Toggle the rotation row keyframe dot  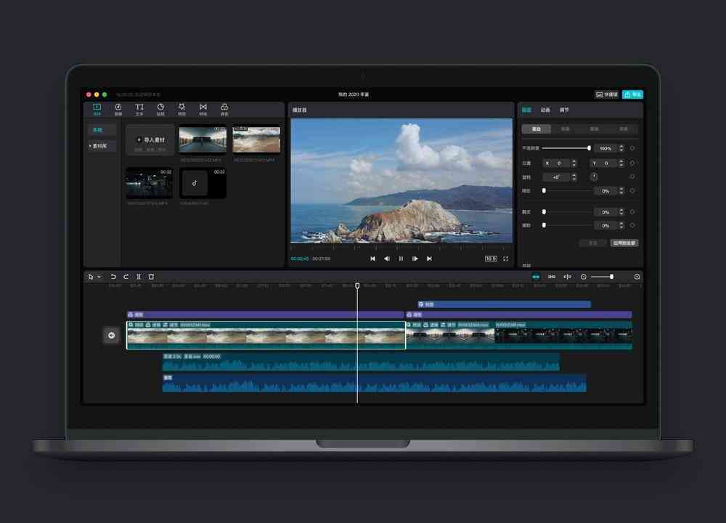click(632, 177)
